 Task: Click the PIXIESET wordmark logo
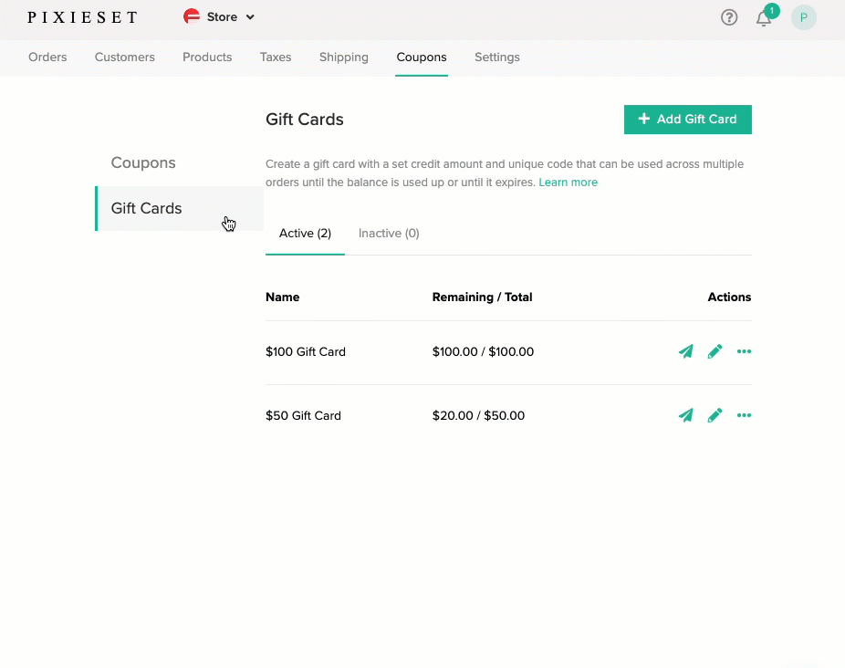click(82, 16)
